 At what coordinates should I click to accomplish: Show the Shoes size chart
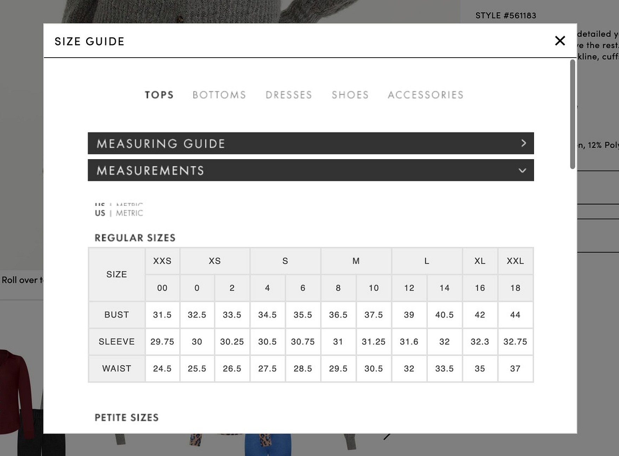pyautogui.click(x=350, y=95)
